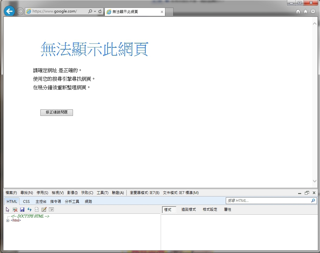Select the 格式設定 pane tab
Screen dimensions: 320x253
(210, 210)
